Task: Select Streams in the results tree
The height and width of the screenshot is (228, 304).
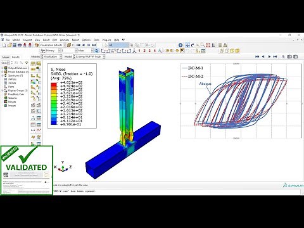Action: [12, 98]
